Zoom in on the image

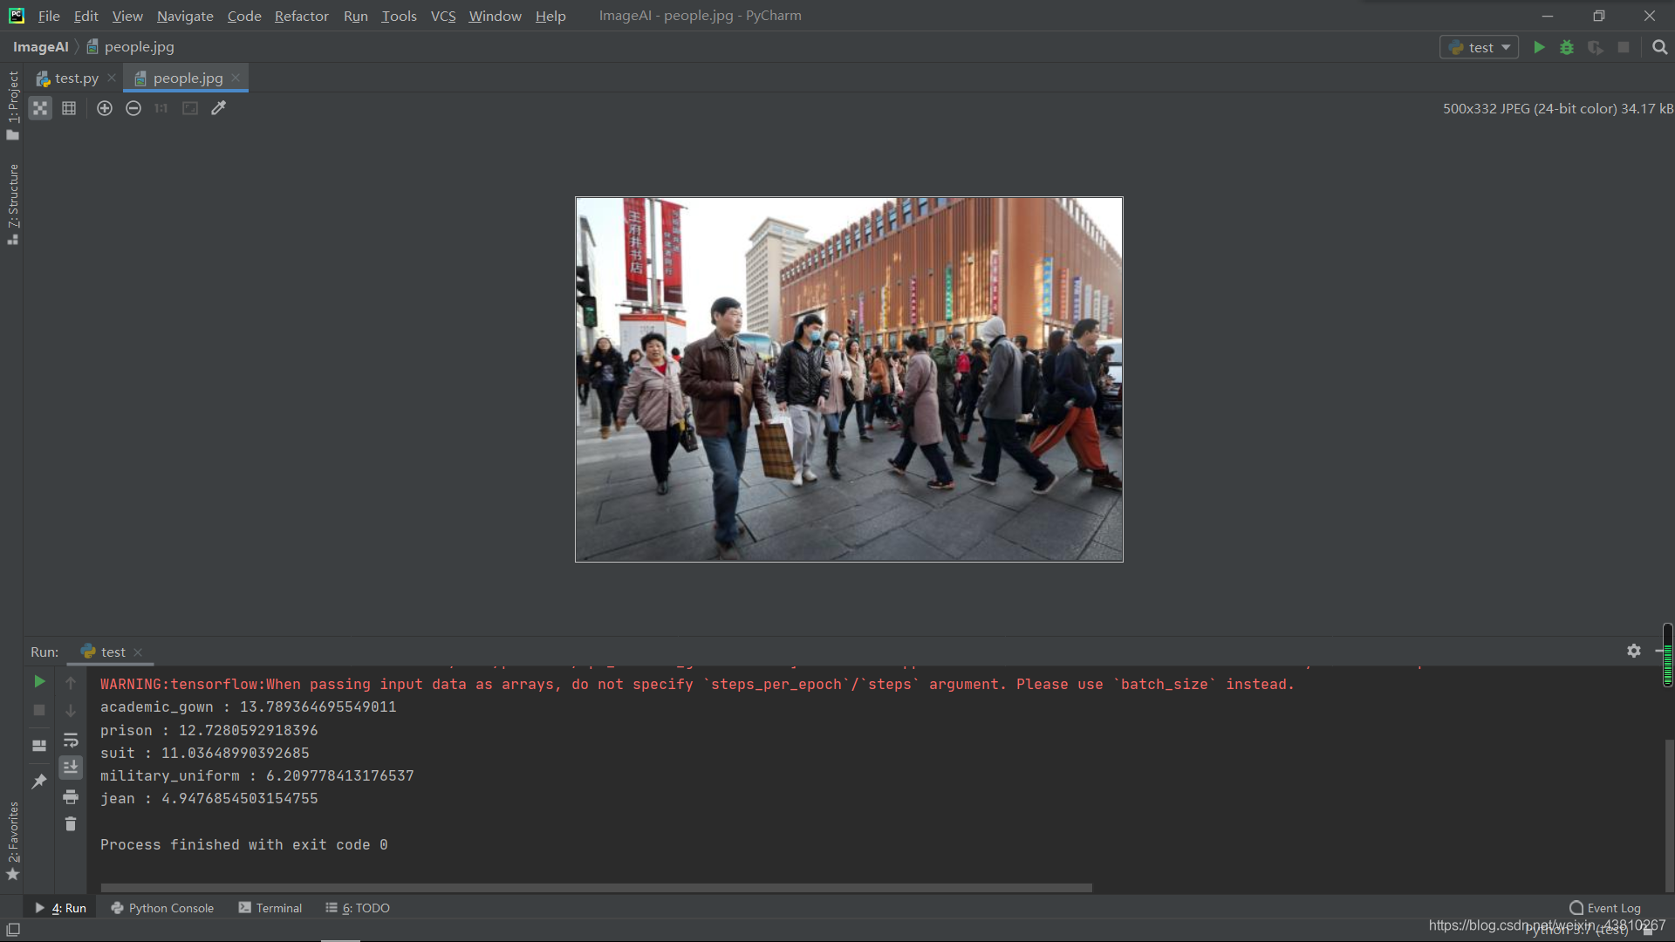click(x=105, y=108)
